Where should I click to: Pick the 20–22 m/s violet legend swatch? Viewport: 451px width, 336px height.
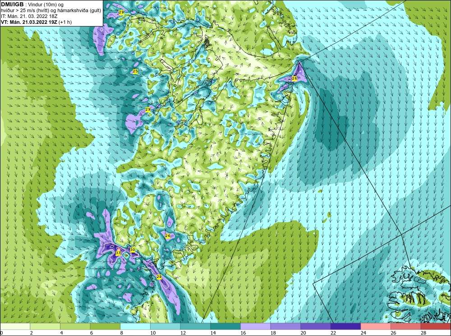pyautogui.click(x=316, y=326)
